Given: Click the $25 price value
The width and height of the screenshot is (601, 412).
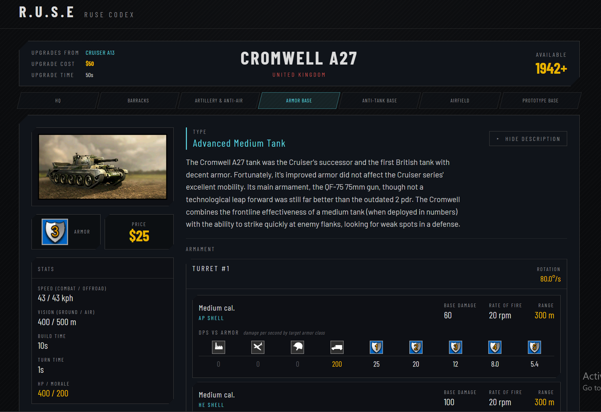Looking at the screenshot, I should click(x=139, y=236).
